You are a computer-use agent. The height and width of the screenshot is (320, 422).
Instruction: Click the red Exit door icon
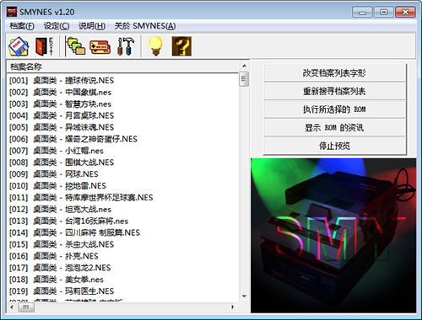pyautogui.click(x=44, y=46)
